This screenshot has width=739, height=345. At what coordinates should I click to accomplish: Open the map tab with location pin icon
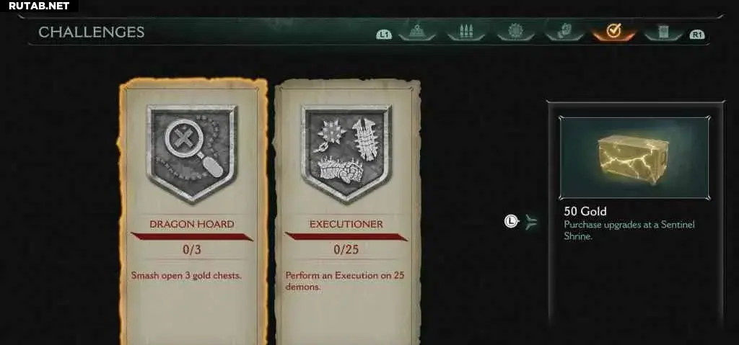(x=416, y=32)
